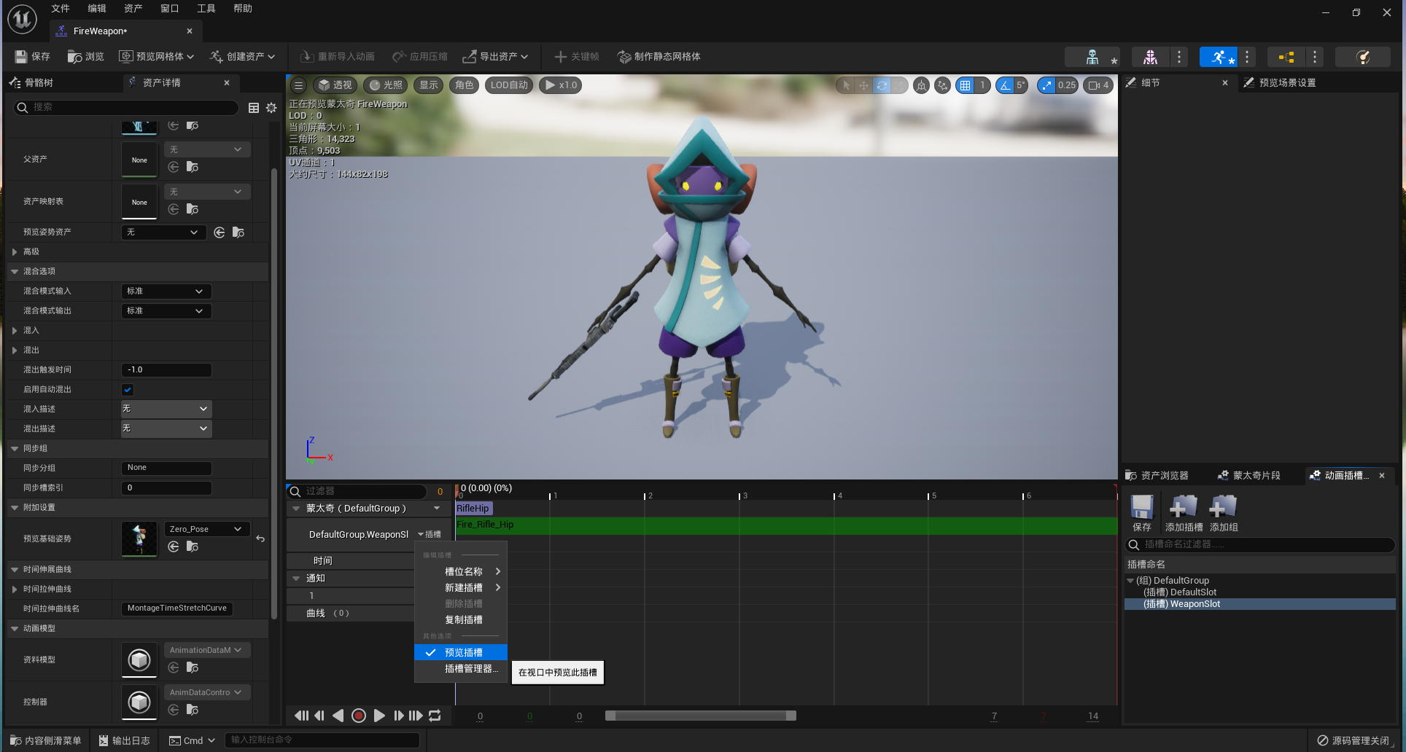This screenshot has width=1406, height=752.
Task: Click the 角色 character options button
Action: click(x=464, y=85)
